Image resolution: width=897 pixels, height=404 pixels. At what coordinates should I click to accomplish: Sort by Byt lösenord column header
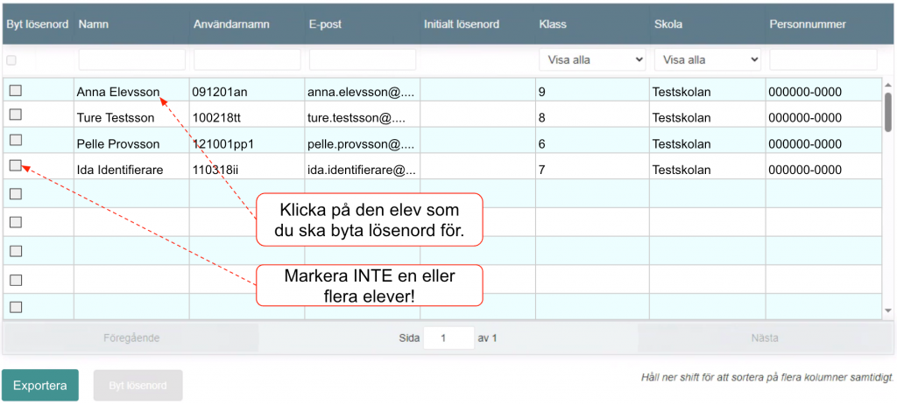click(38, 24)
